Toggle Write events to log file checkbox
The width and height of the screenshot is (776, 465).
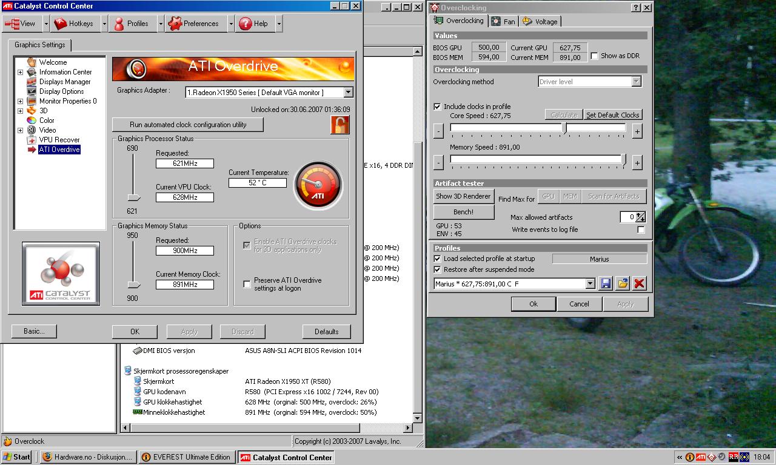641,230
